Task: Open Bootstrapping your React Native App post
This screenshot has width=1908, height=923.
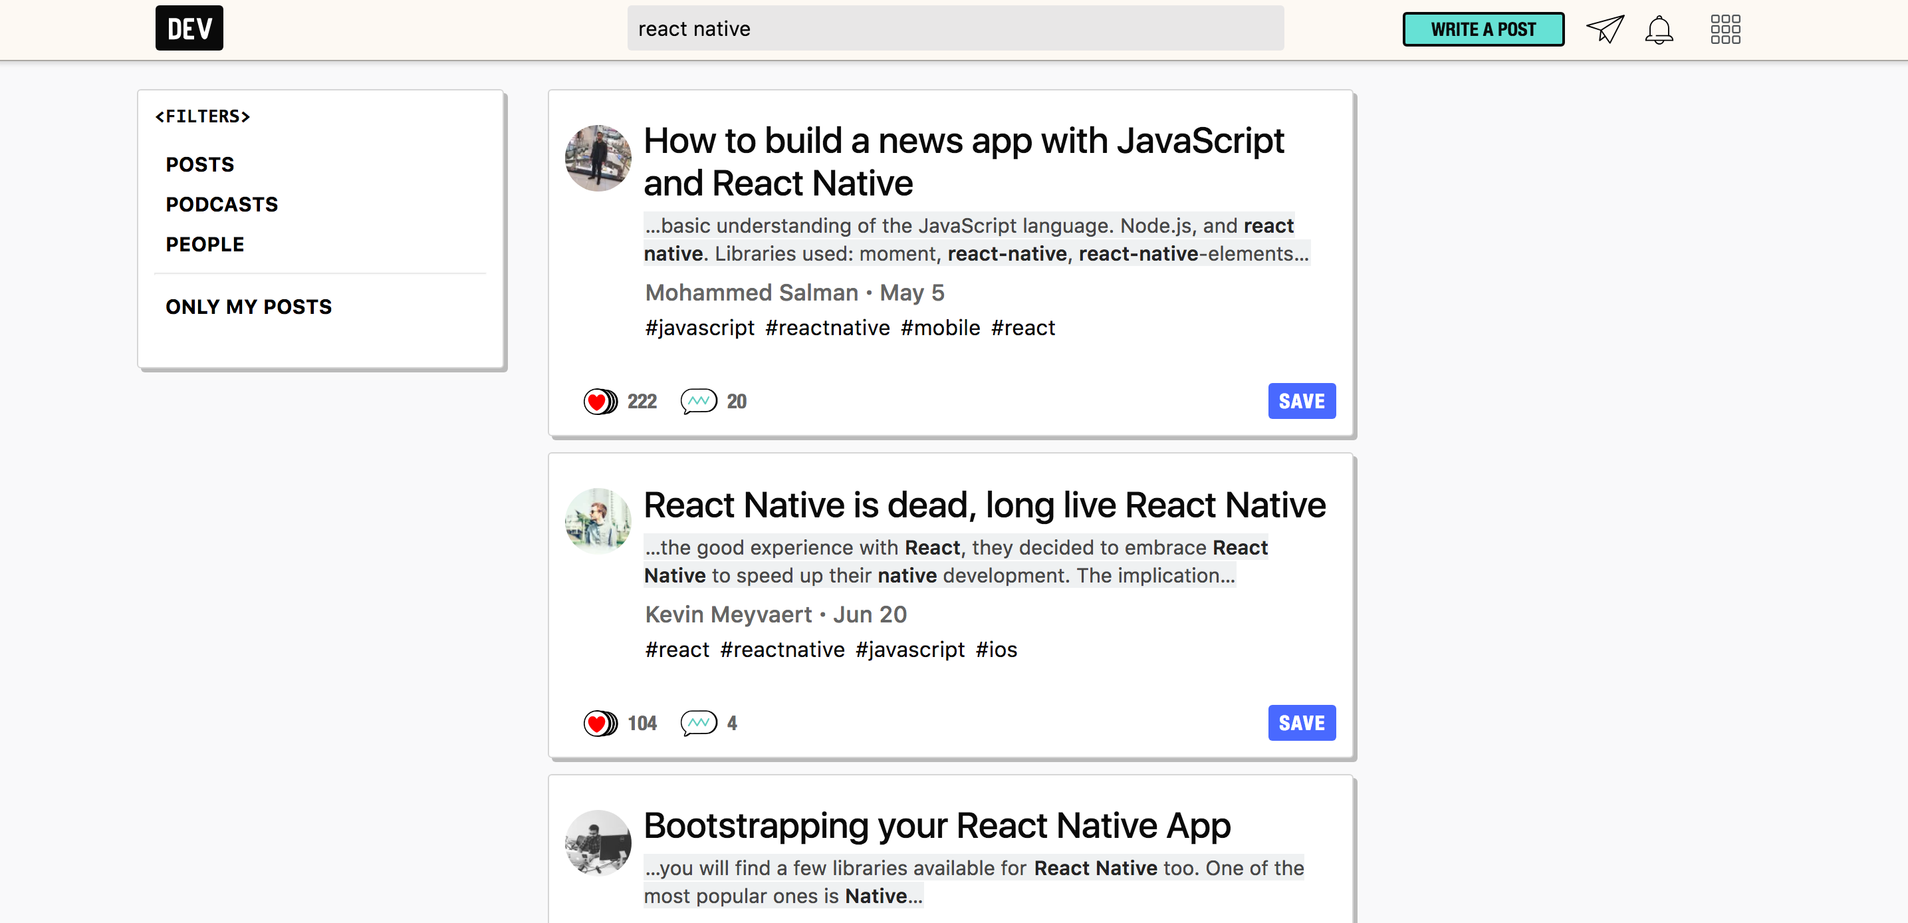Action: pyautogui.click(x=937, y=826)
